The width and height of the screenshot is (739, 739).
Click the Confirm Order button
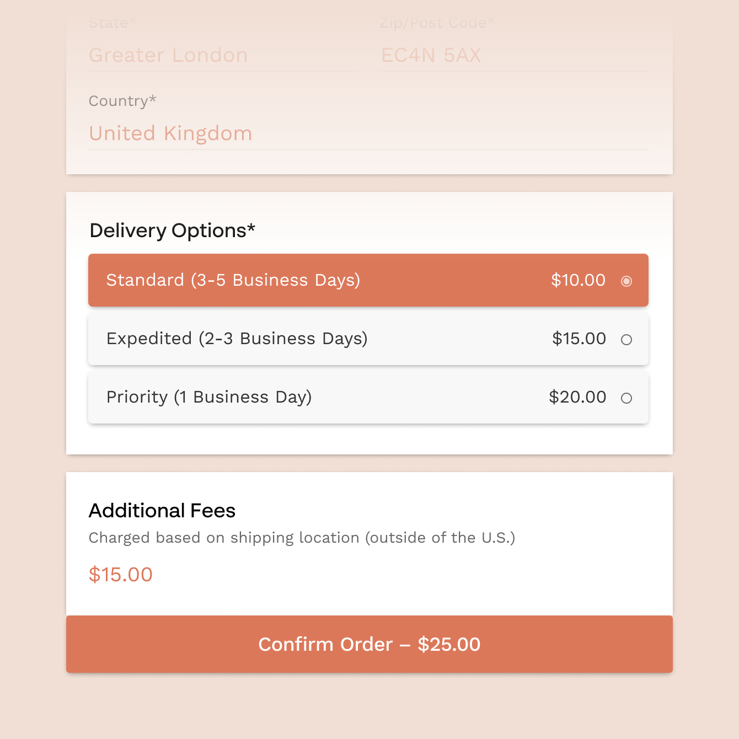pos(369,644)
